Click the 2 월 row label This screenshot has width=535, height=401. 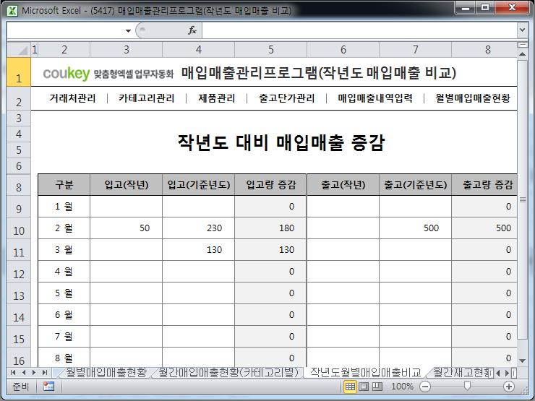[x=64, y=228]
